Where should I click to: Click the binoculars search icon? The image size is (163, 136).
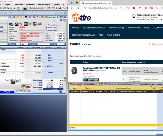[x=30, y=91]
